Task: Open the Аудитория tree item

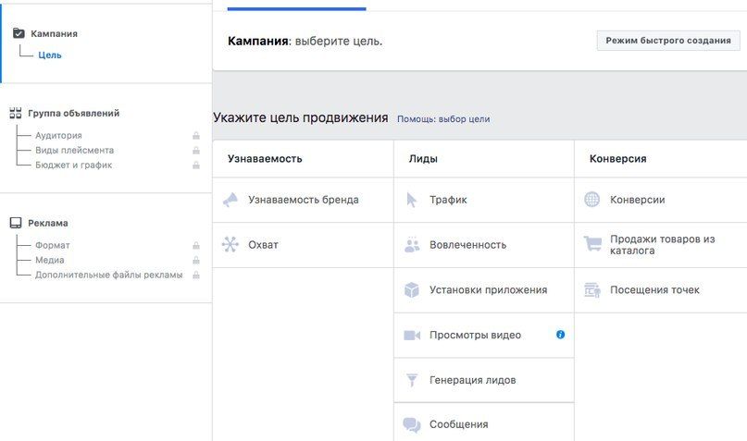Action: [58, 136]
